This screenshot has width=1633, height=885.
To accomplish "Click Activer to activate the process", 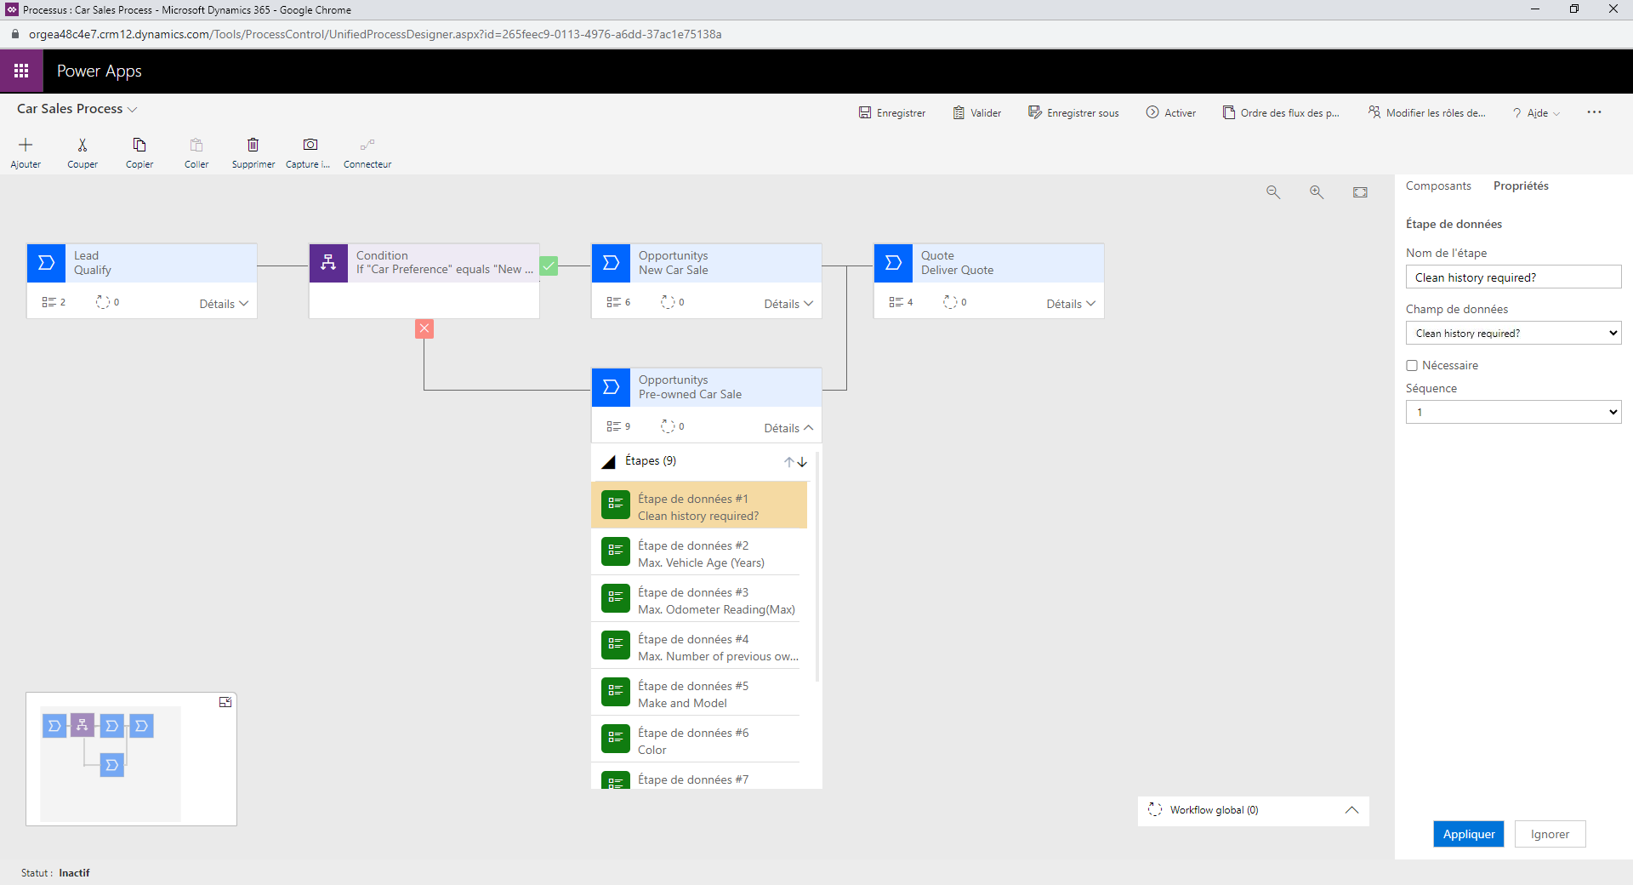I will [1170, 113].
